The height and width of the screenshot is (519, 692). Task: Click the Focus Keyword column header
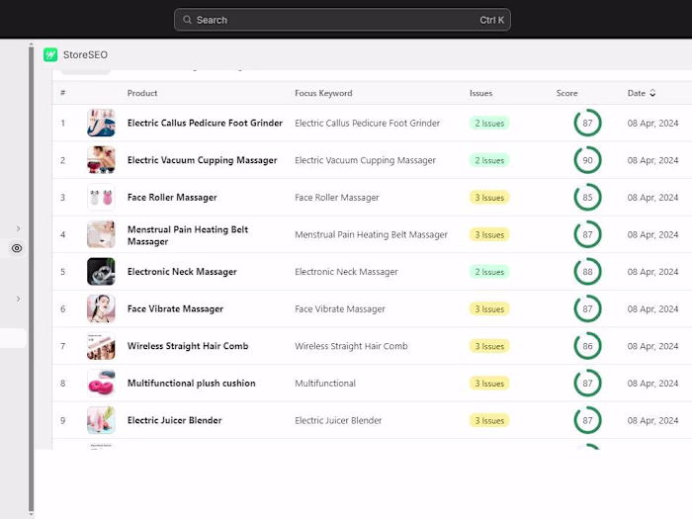[x=323, y=93]
